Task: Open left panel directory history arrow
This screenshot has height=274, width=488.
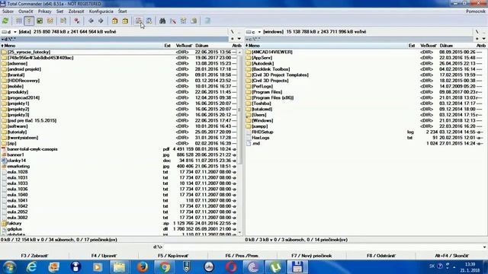Action: [239, 39]
